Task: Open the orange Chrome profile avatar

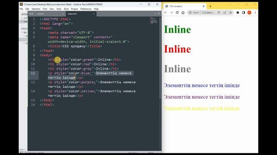Action: pos(249,12)
